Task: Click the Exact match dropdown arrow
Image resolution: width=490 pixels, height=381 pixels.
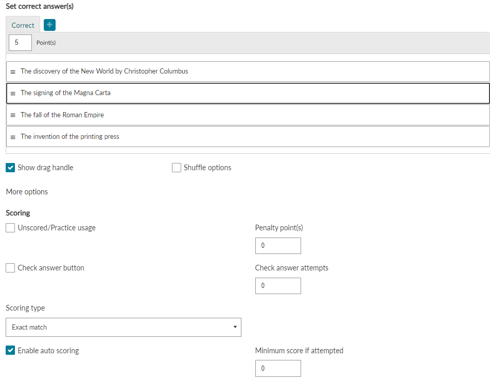Action: pos(235,327)
